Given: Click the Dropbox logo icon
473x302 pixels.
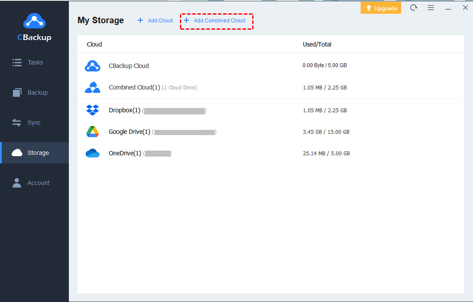Looking at the screenshot, I should point(92,110).
